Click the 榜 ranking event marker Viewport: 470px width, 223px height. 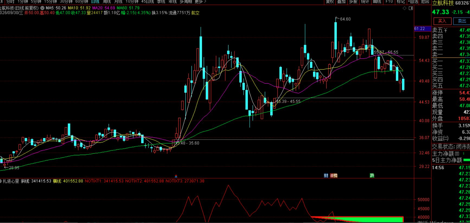[336, 176]
